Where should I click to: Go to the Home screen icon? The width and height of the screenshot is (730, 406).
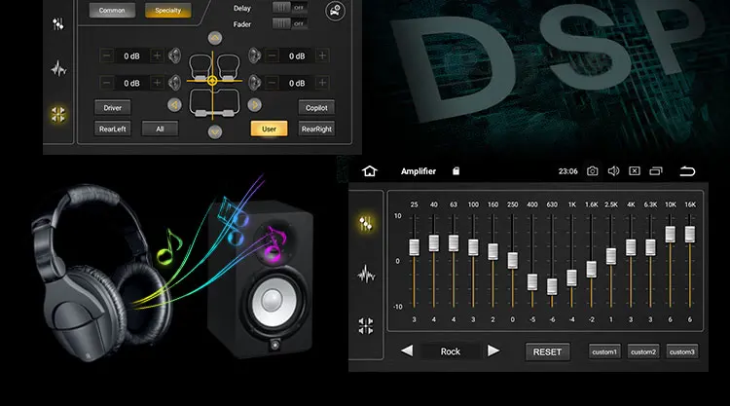(369, 171)
